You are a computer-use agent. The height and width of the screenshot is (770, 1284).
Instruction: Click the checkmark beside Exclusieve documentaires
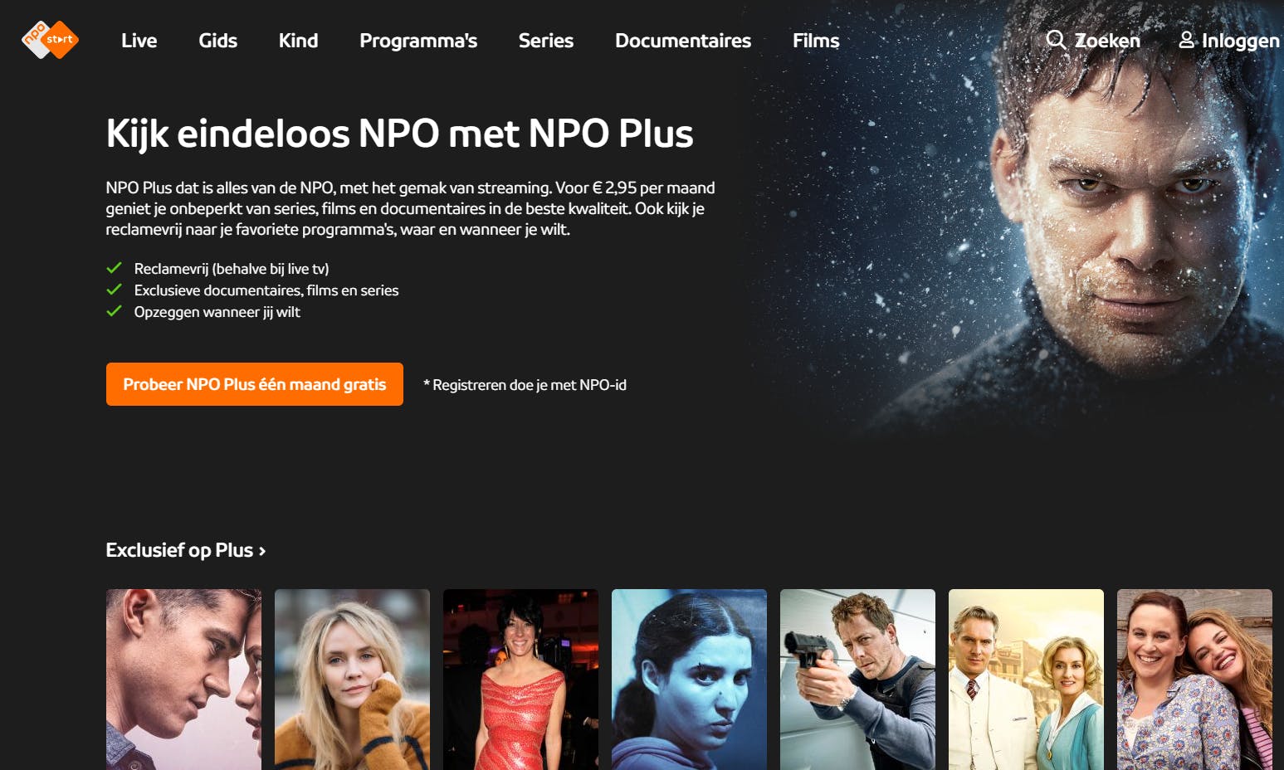click(x=115, y=290)
